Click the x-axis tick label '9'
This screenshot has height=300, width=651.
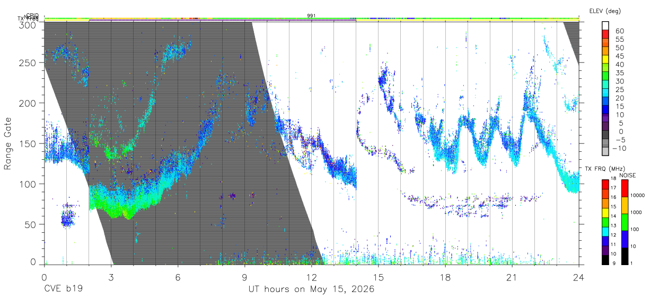(244, 277)
